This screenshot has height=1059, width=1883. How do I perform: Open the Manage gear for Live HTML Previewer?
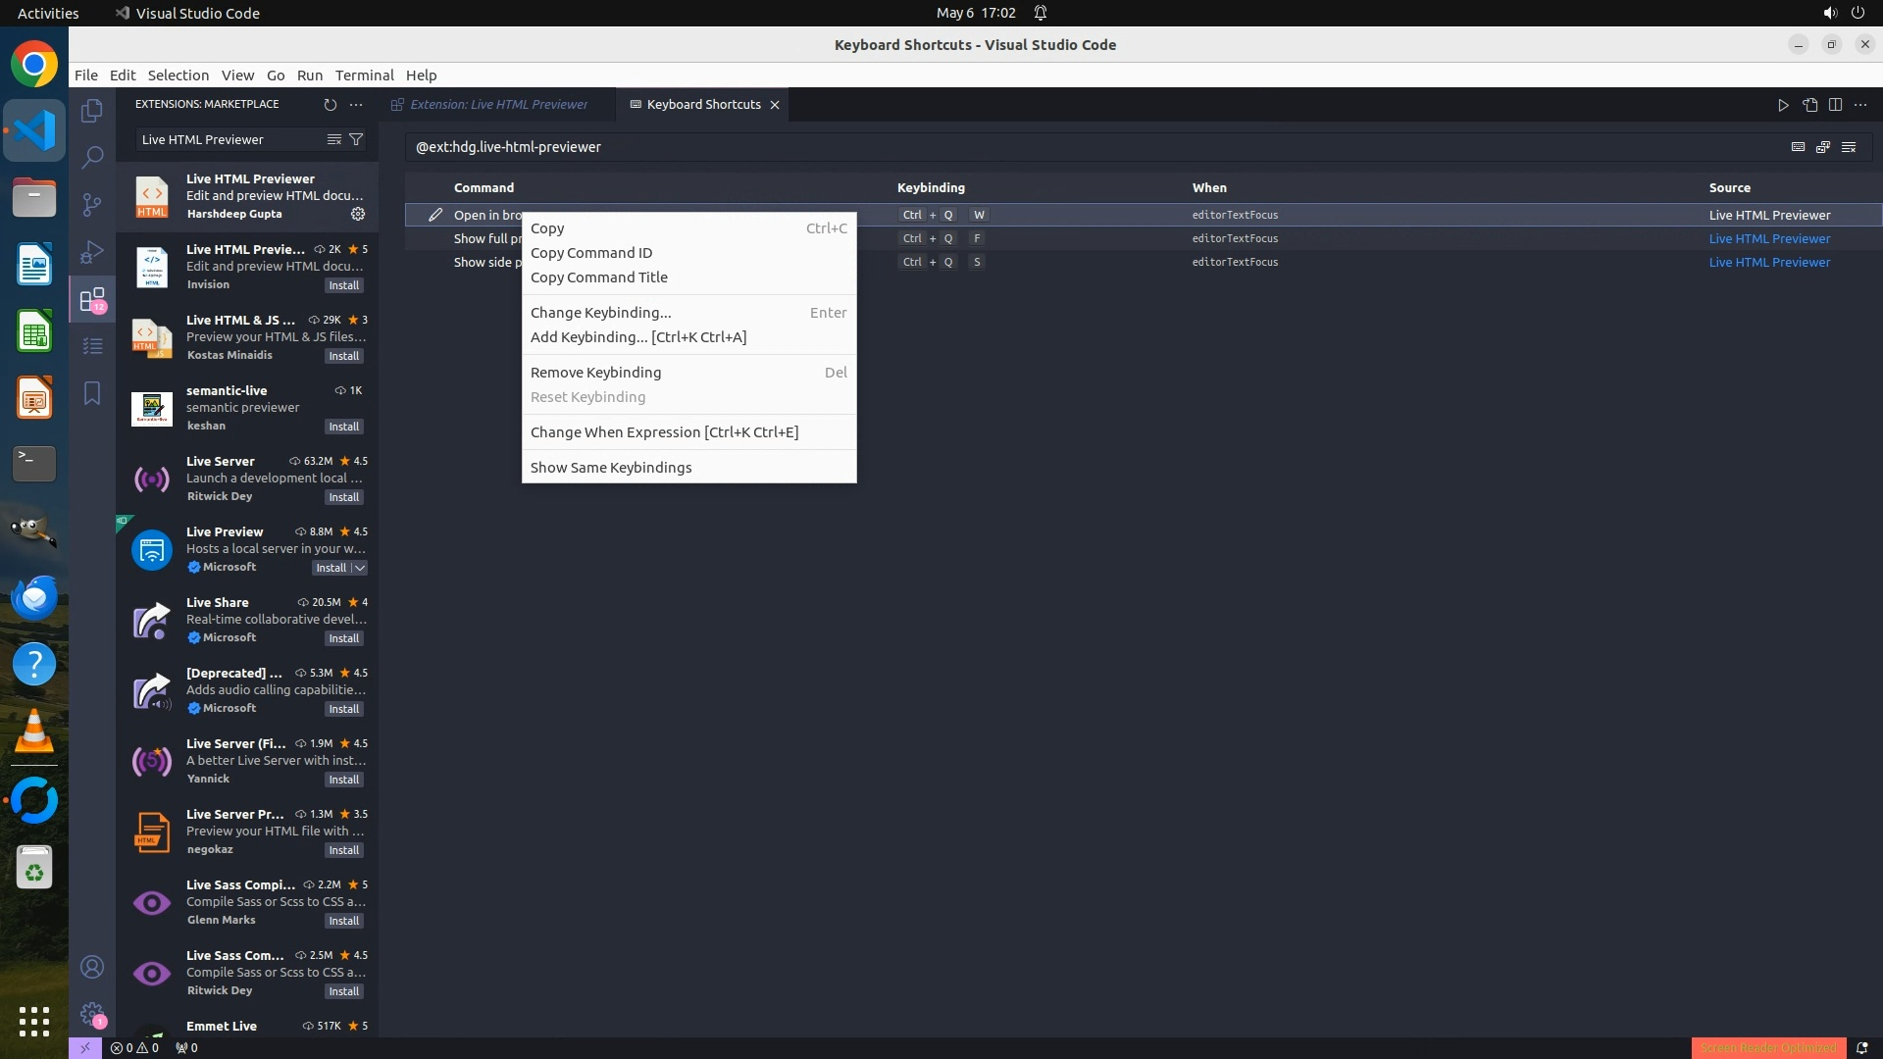pyautogui.click(x=358, y=214)
